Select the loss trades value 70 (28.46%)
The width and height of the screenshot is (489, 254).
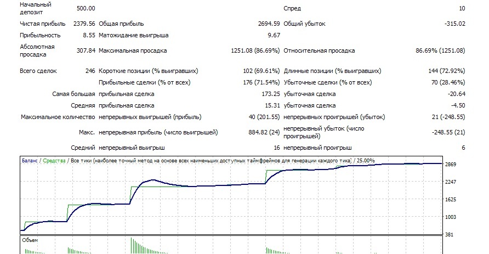coord(448,82)
